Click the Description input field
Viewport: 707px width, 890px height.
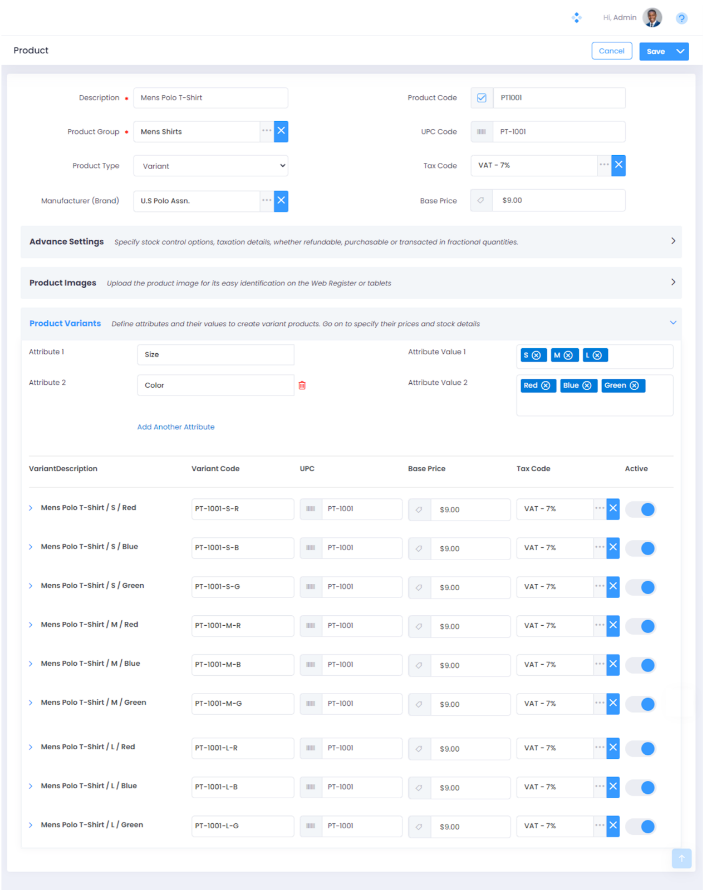coord(210,98)
